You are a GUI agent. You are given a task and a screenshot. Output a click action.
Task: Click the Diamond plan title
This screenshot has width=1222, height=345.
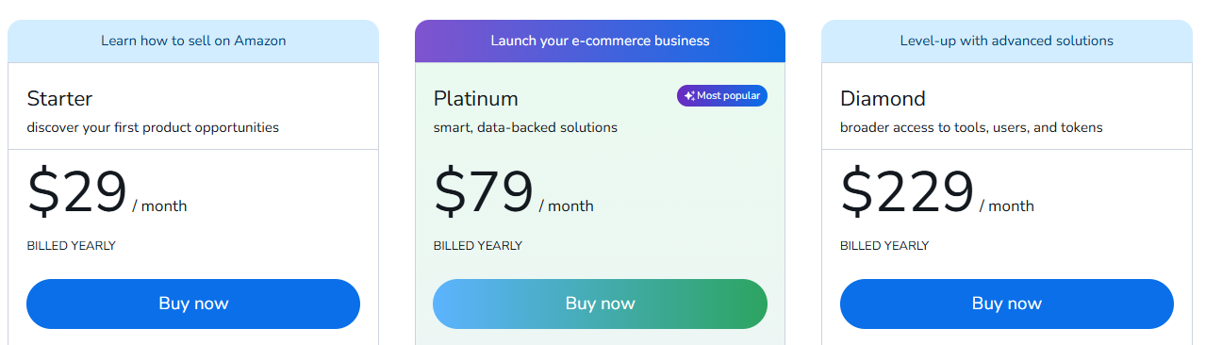pos(883,98)
